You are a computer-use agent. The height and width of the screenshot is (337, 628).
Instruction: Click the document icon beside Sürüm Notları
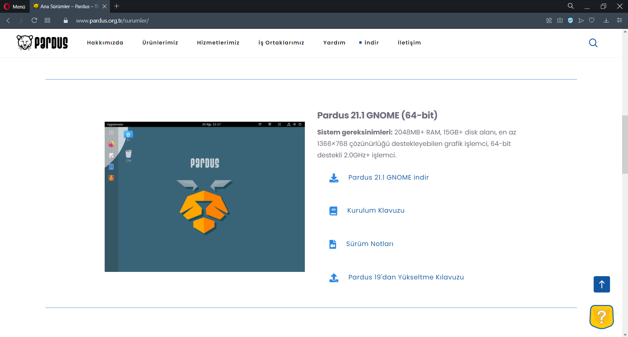click(x=333, y=244)
